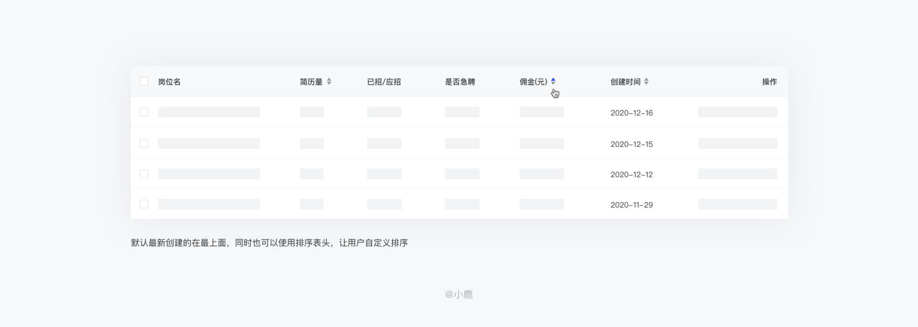
Task: Click the date 2020-12-16
Action: pos(632,113)
